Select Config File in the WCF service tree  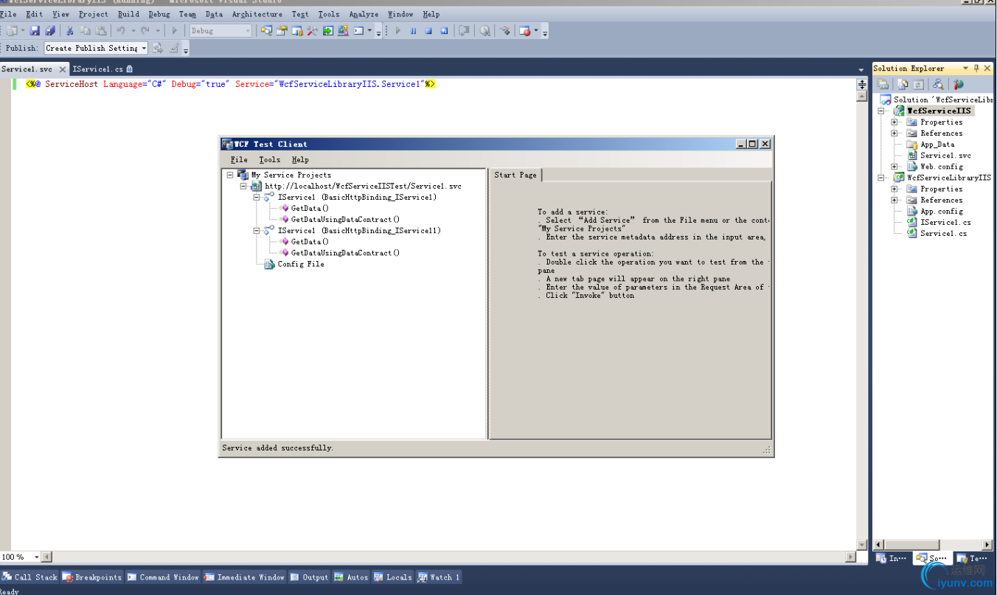click(300, 264)
